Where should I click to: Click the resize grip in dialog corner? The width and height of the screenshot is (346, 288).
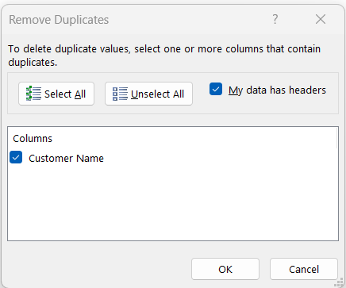(339, 283)
